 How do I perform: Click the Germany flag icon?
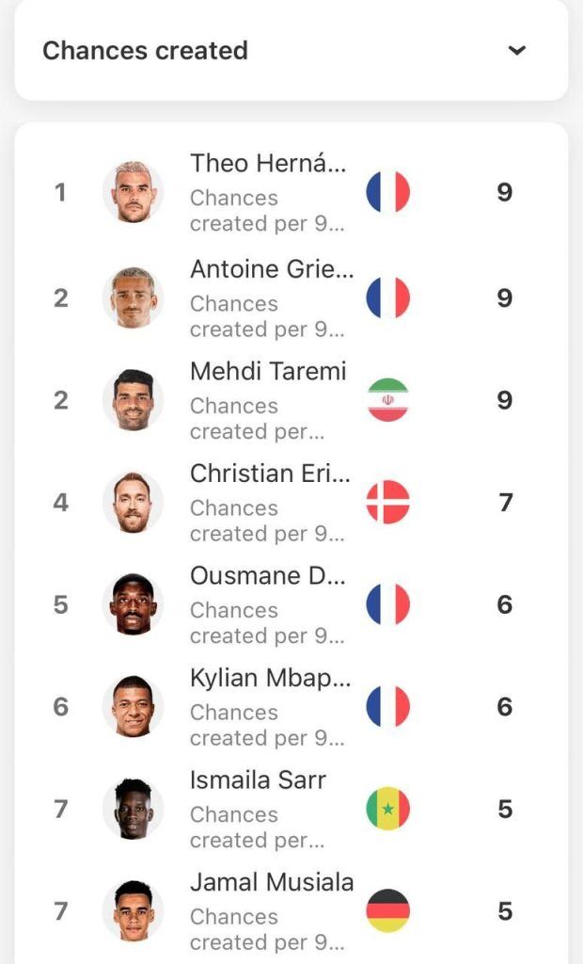tap(387, 910)
